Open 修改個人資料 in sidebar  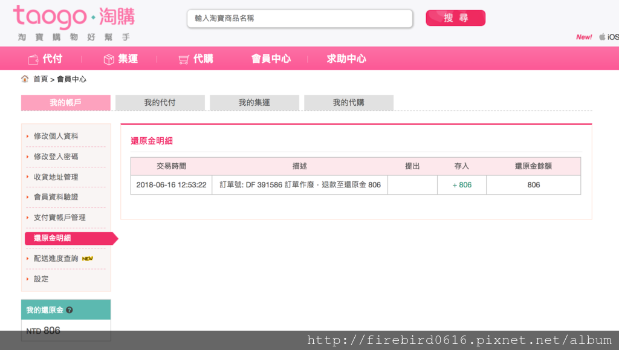tap(56, 136)
